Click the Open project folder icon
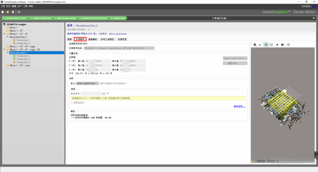The width and height of the screenshot is (318, 172). [x=8, y=12]
